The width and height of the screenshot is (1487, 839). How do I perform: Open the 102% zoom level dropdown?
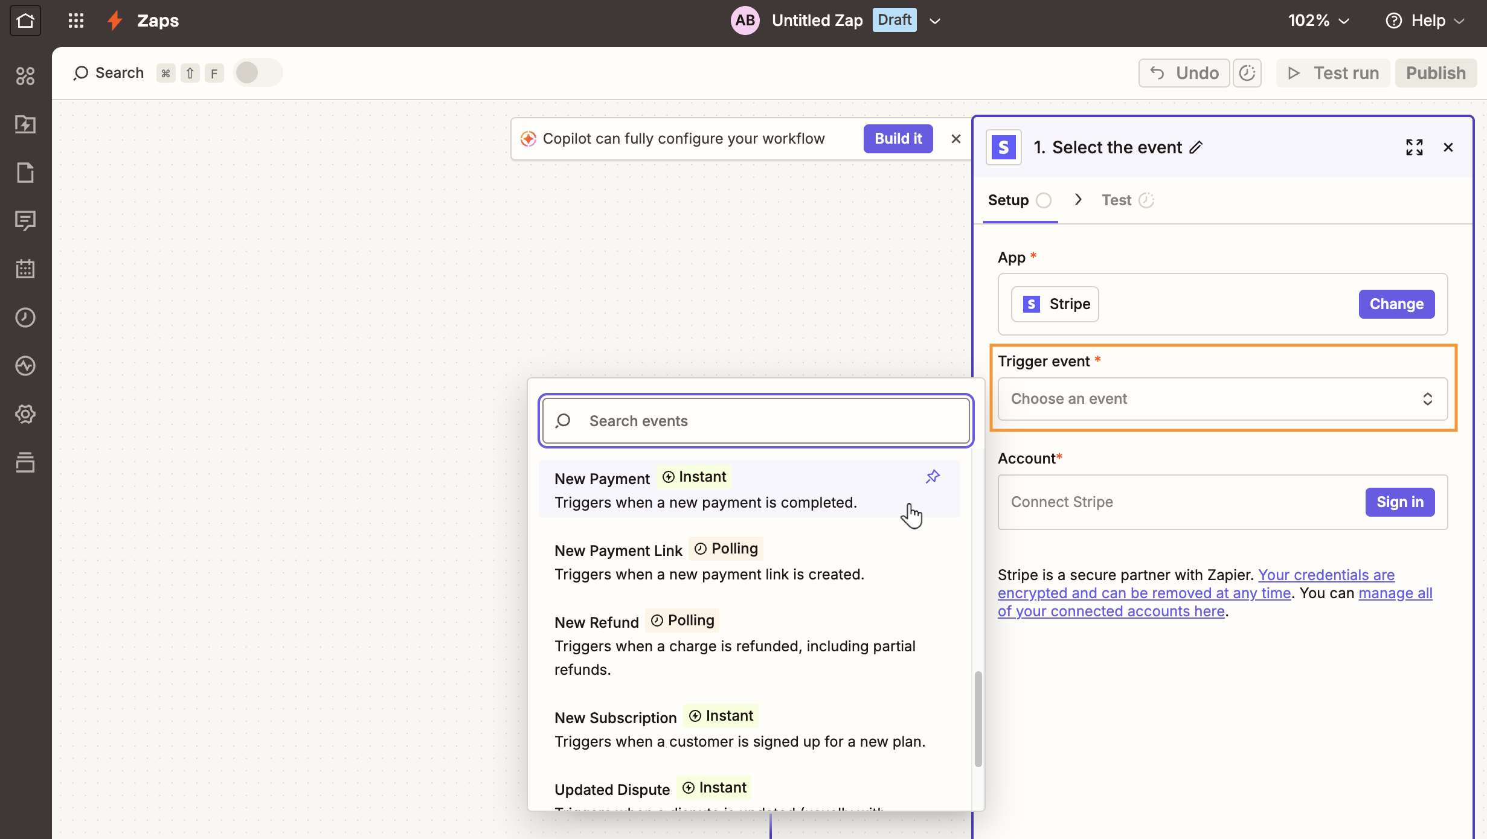1319,21
